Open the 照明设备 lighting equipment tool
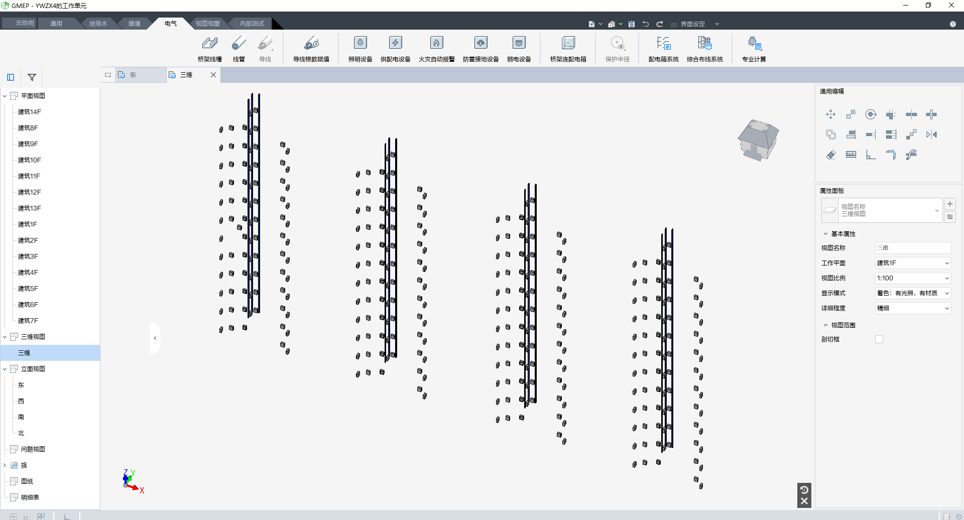Viewport: 964px width, 520px height. 360,49
